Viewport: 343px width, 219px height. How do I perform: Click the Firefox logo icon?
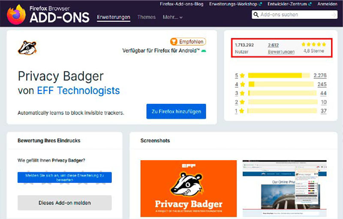click(16, 14)
